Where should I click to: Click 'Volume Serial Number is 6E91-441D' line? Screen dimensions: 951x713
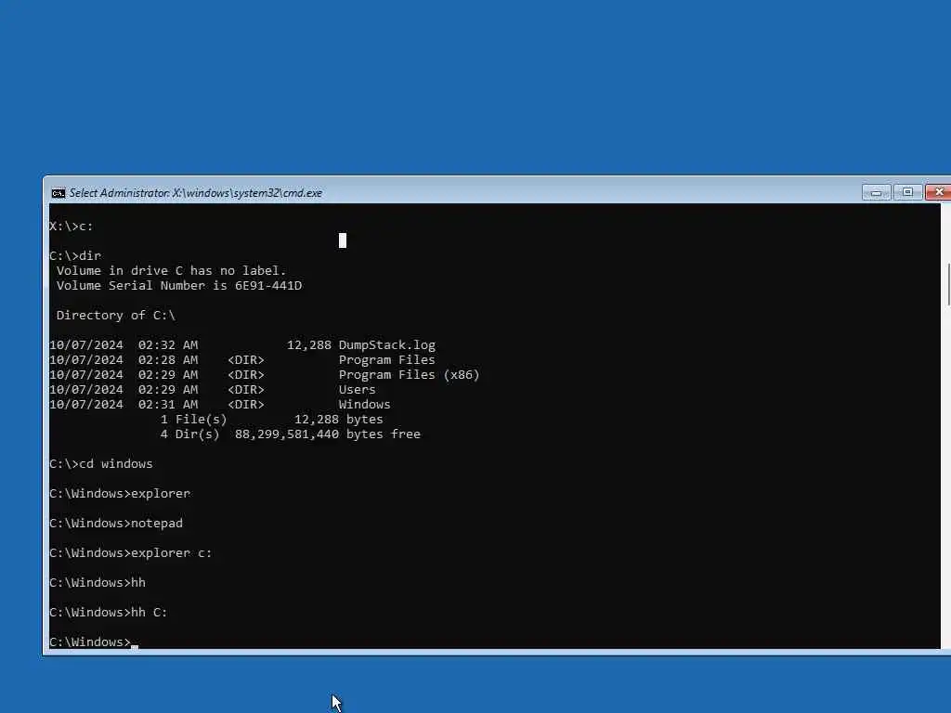[179, 286]
